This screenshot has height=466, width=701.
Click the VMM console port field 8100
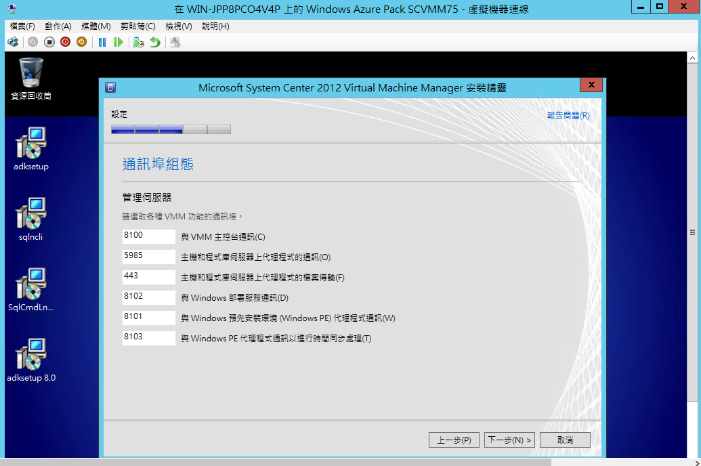click(x=148, y=236)
